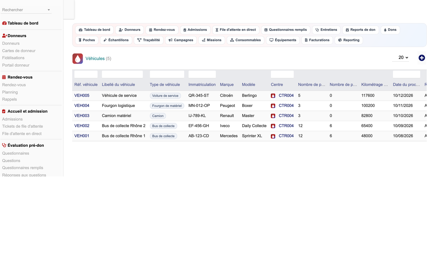This screenshot has width=436, height=270.
Task: Open Cartes de donneur in the sidebar
Action: tap(19, 51)
